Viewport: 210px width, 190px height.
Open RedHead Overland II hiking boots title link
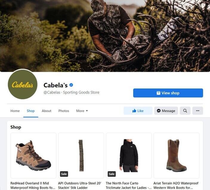[33, 186]
